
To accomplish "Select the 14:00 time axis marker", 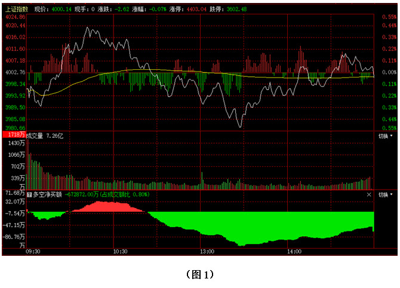I will coord(293,252).
